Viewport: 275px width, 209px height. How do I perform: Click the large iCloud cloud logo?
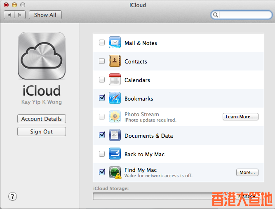pos(42,56)
